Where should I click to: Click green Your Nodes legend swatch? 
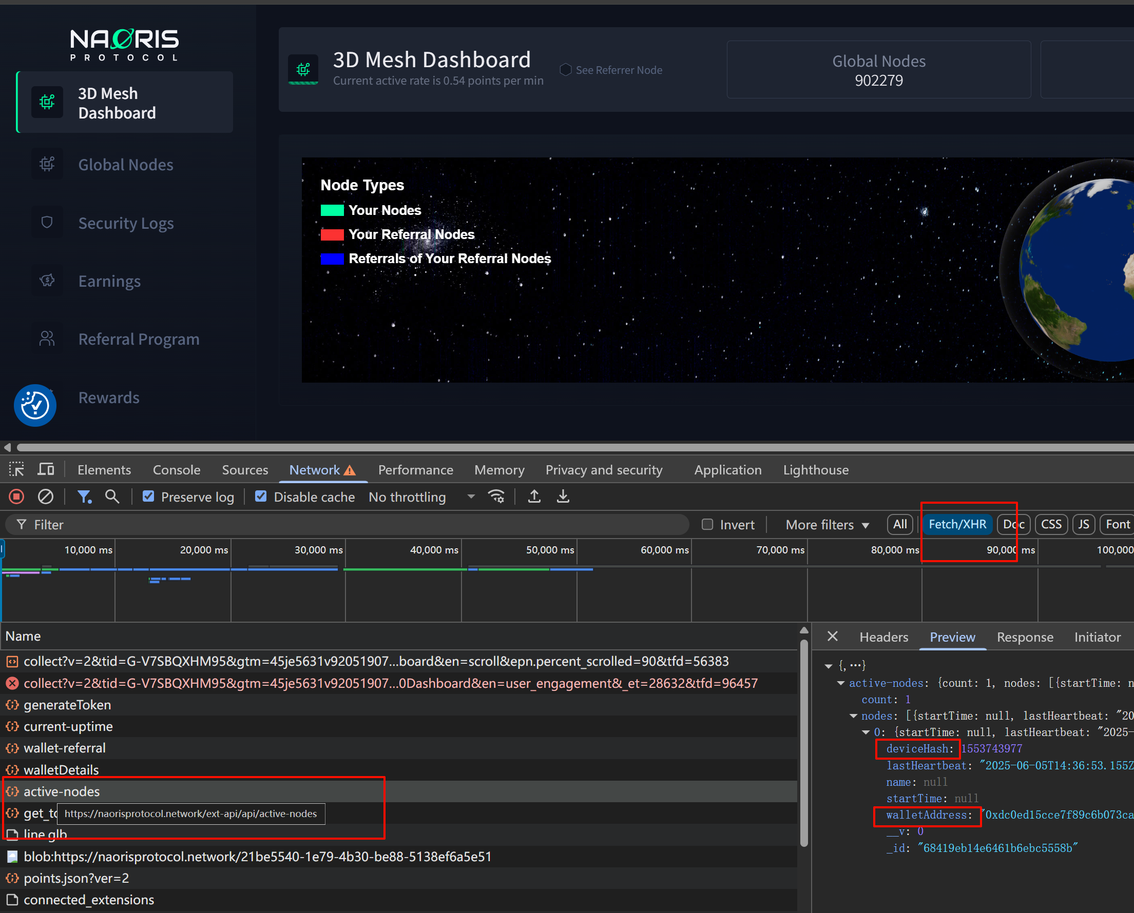coord(332,210)
